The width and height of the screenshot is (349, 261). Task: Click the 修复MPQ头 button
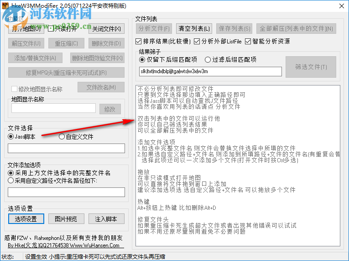tap(66, 73)
